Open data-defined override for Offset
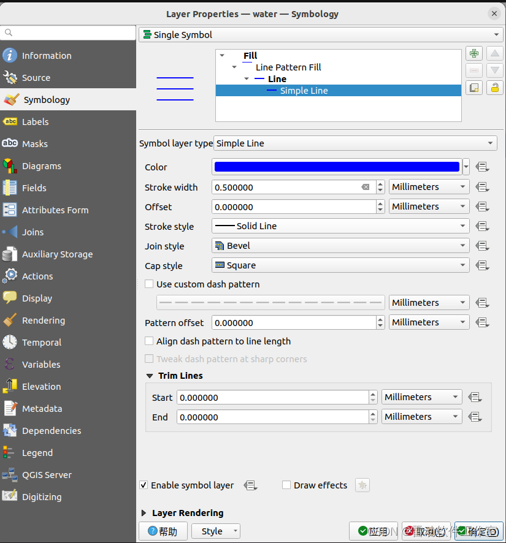 point(482,207)
